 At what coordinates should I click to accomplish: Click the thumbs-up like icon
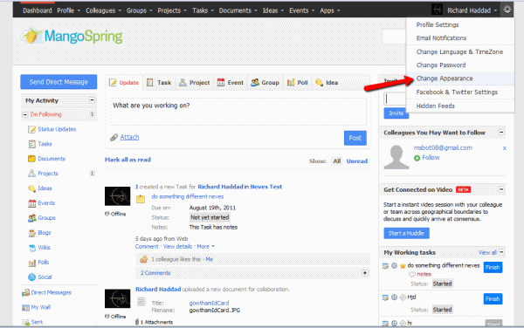click(x=144, y=259)
